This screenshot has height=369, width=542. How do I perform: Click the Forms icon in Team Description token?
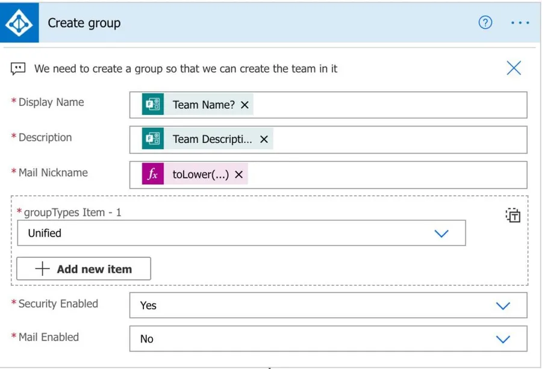pos(153,139)
